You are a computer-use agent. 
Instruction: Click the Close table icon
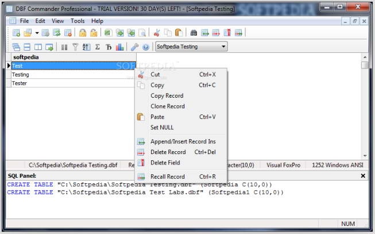68,33
